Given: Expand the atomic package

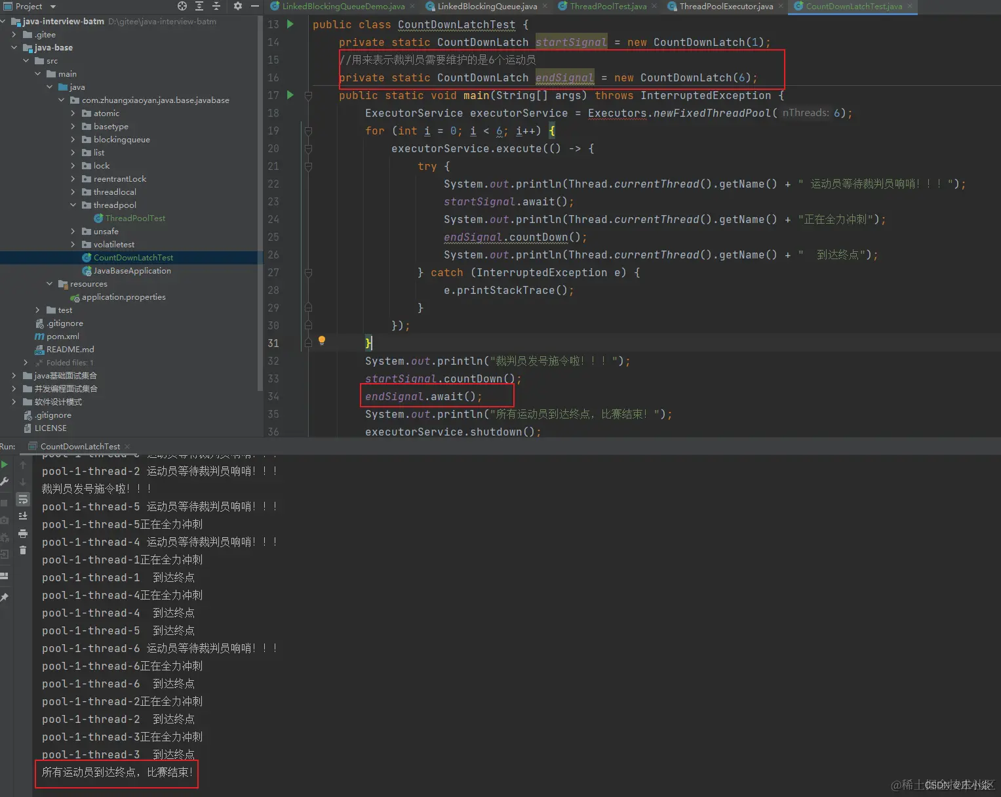Looking at the screenshot, I should point(73,113).
